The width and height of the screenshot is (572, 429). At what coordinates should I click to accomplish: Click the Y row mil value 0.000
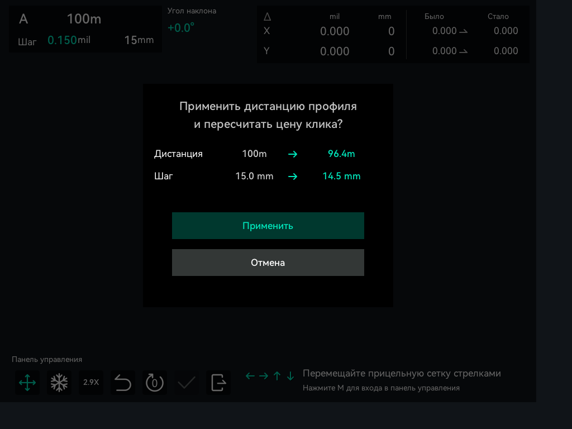point(335,51)
